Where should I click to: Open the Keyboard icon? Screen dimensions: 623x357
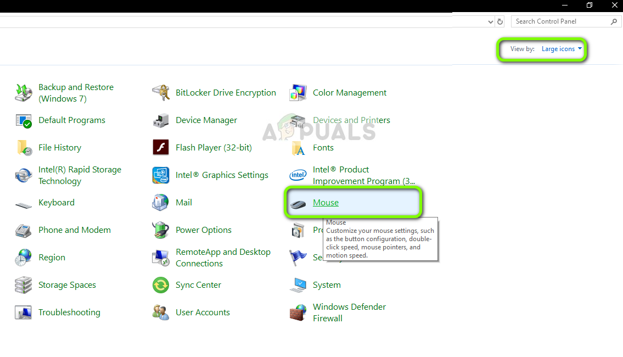24,203
